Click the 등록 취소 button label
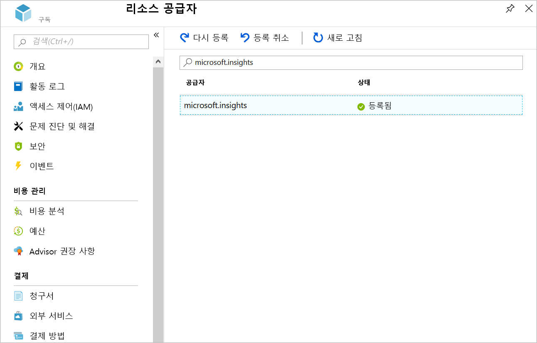 click(x=271, y=38)
